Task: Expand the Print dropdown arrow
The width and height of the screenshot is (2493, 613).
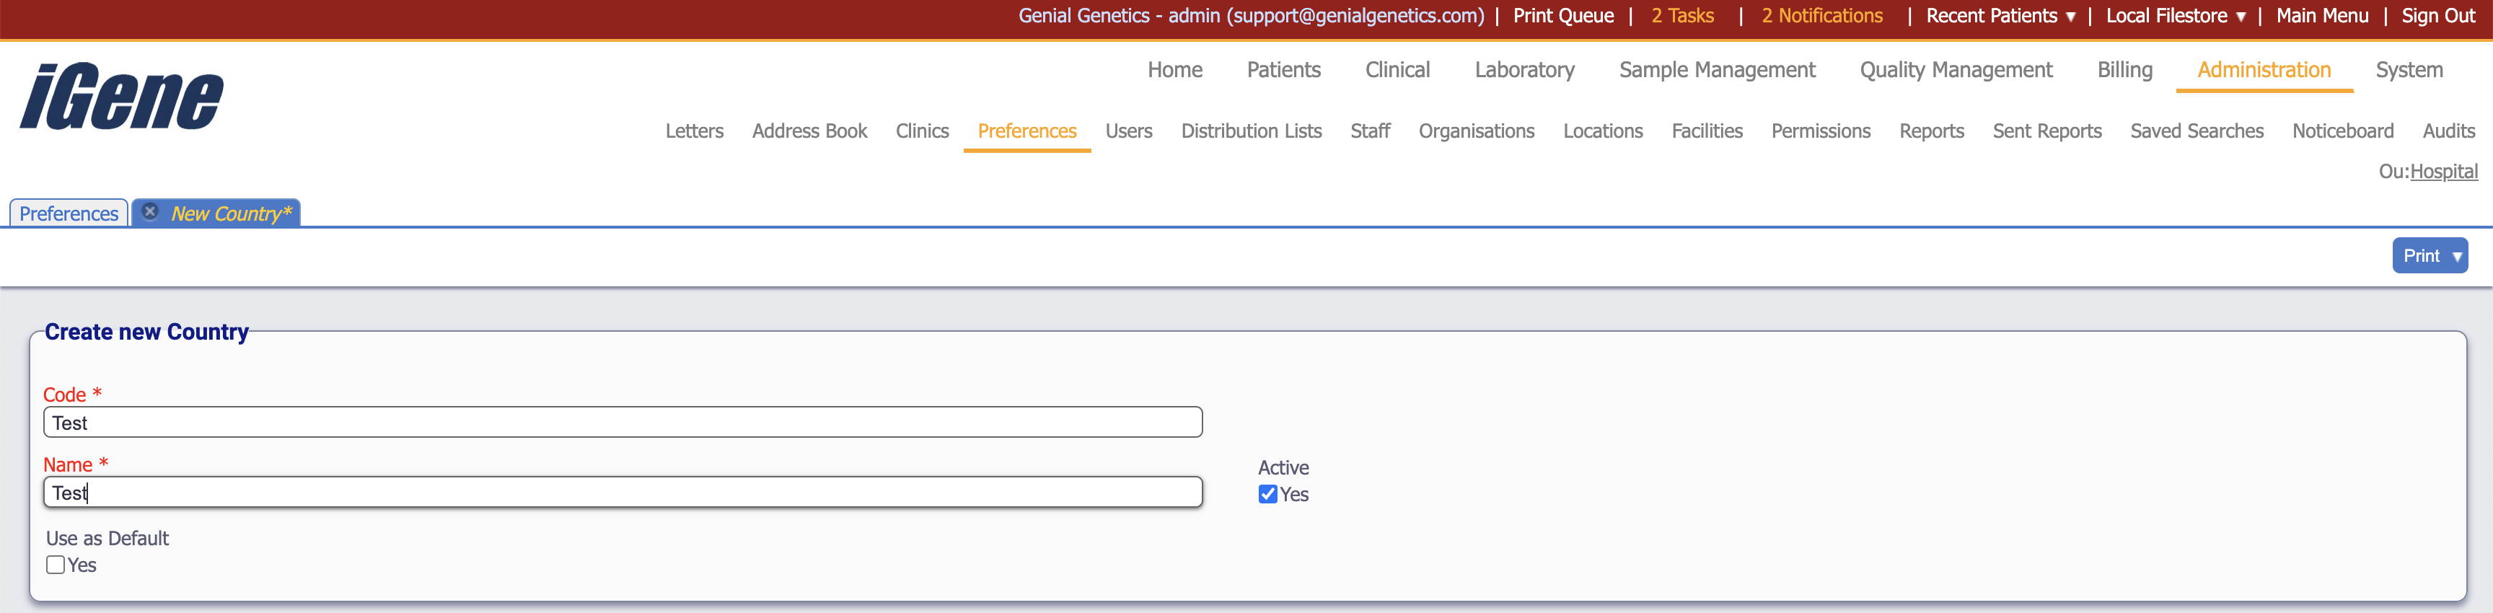Action: pyautogui.click(x=2456, y=256)
